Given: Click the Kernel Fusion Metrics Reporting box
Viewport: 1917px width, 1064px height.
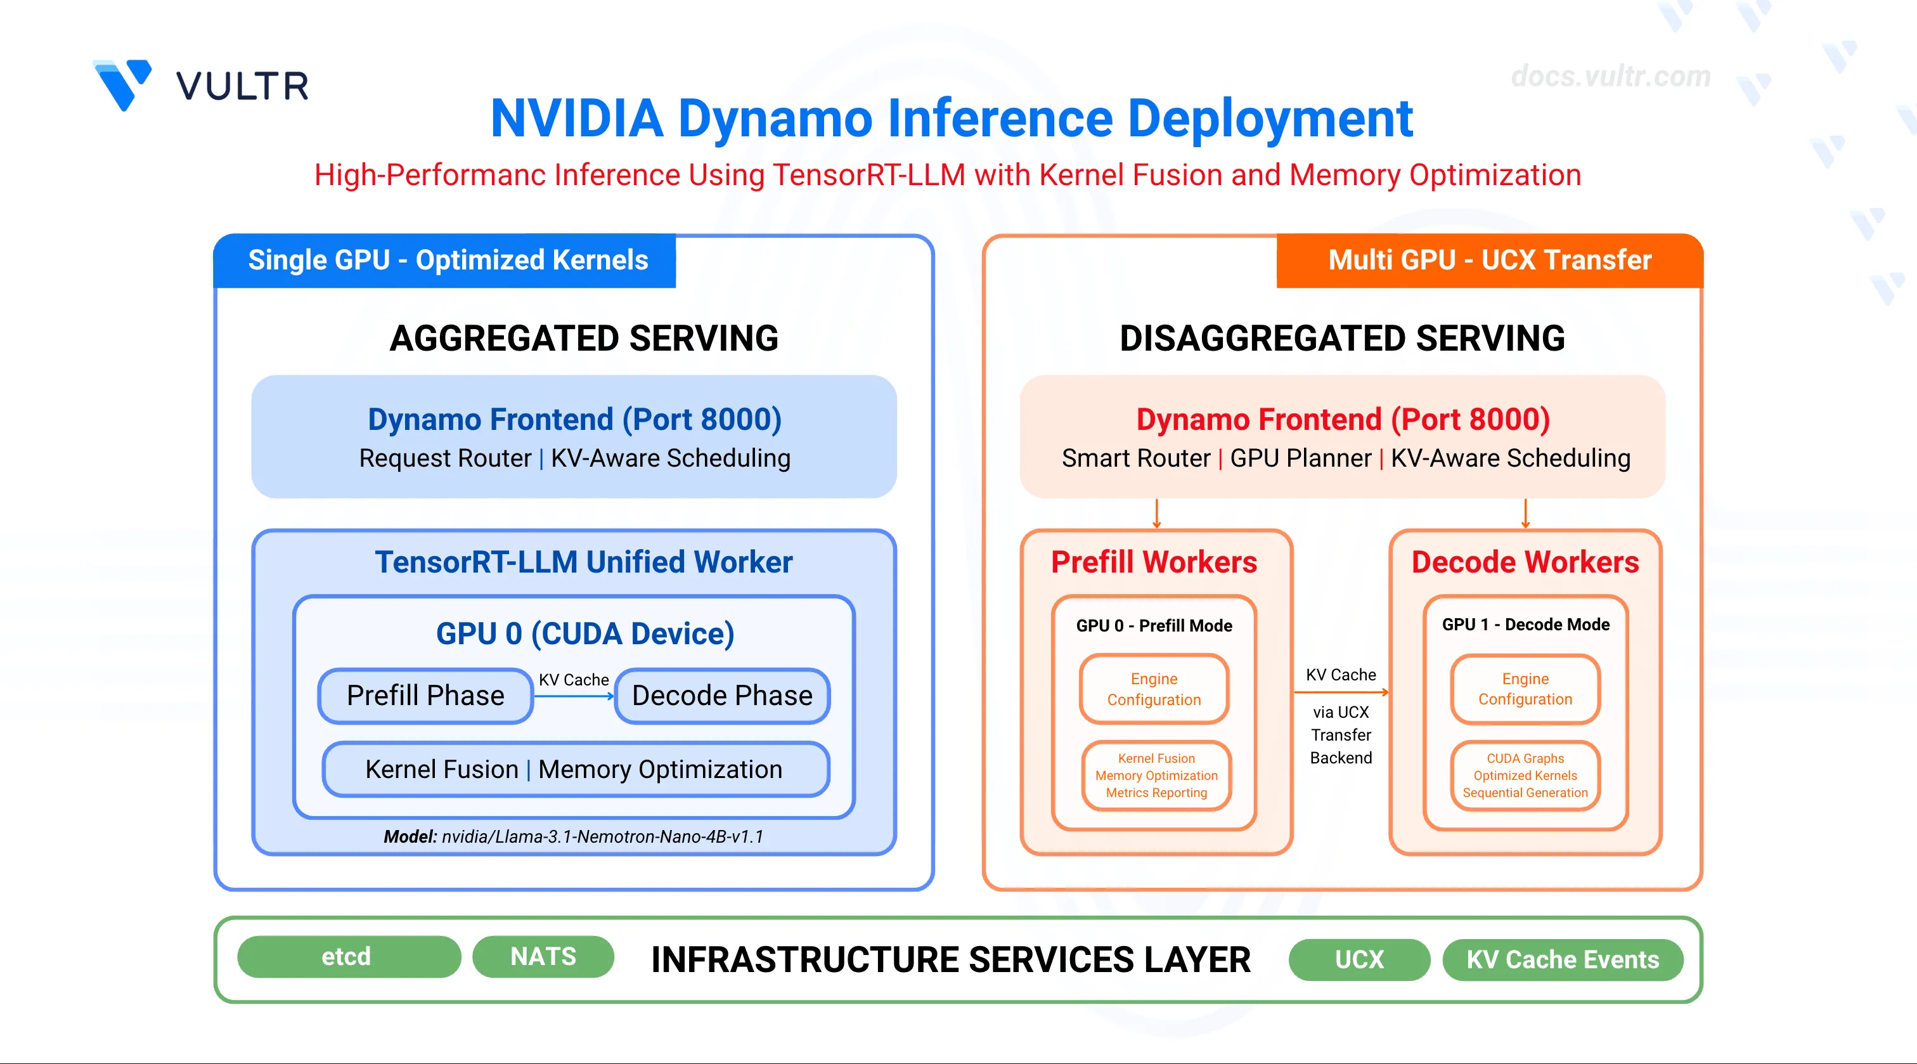Looking at the screenshot, I should (1156, 775).
